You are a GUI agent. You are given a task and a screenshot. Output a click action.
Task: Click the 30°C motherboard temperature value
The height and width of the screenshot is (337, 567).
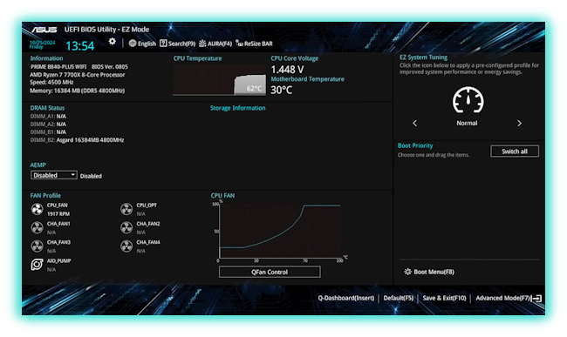pyautogui.click(x=282, y=90)
